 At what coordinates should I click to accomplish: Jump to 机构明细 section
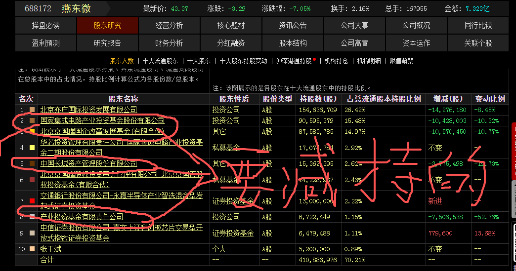click(369, 61)
